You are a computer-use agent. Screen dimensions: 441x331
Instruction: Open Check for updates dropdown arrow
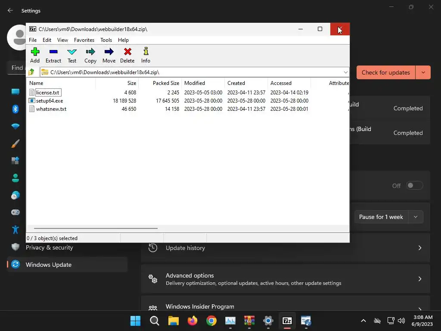423,72
